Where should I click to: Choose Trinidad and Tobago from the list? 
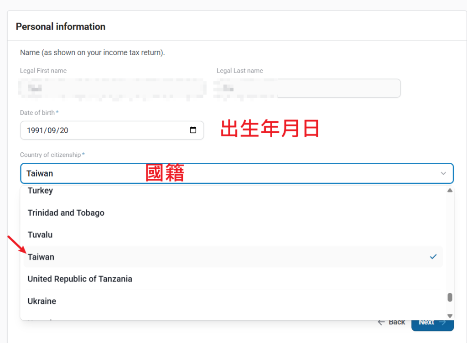66,213
